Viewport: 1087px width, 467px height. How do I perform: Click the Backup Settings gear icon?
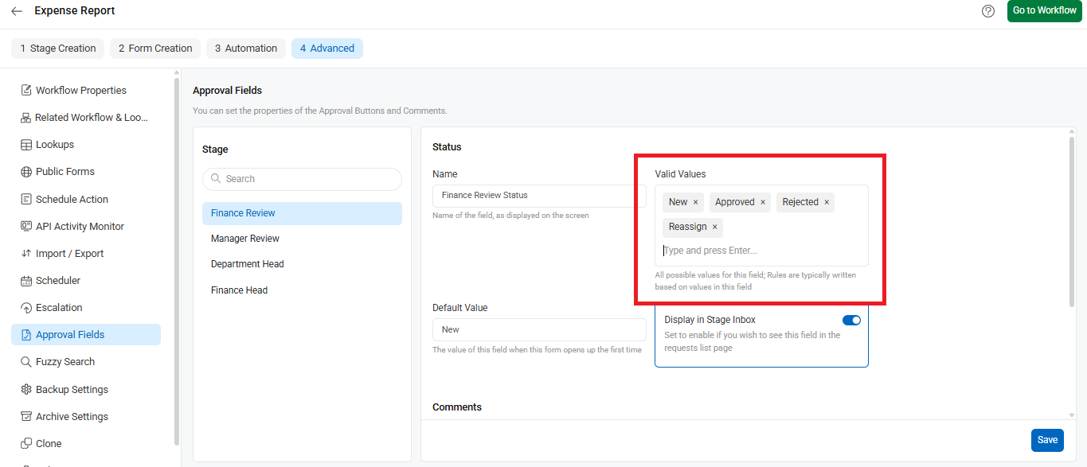point(26,389)
